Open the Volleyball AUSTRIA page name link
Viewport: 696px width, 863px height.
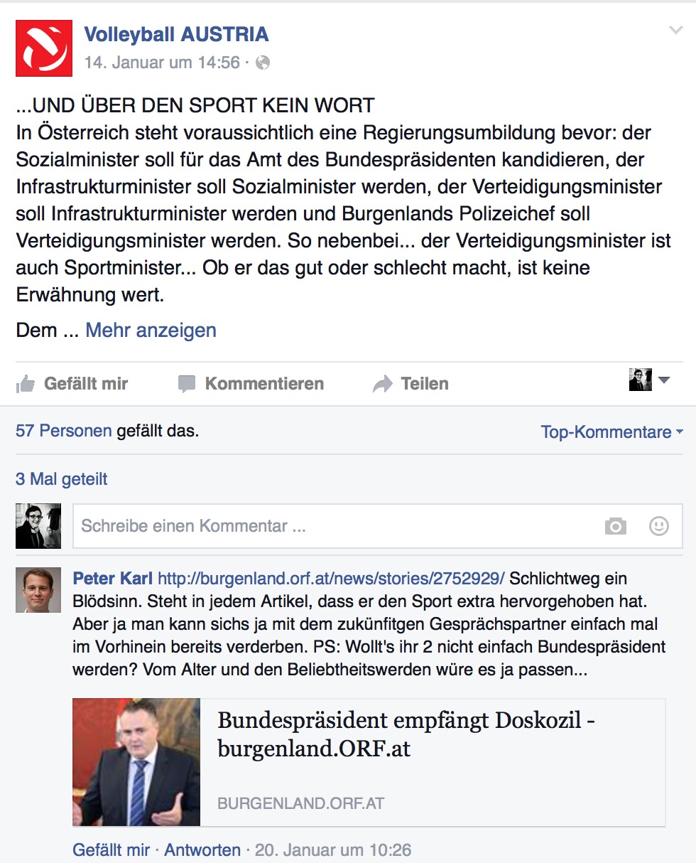click(176, 33)
